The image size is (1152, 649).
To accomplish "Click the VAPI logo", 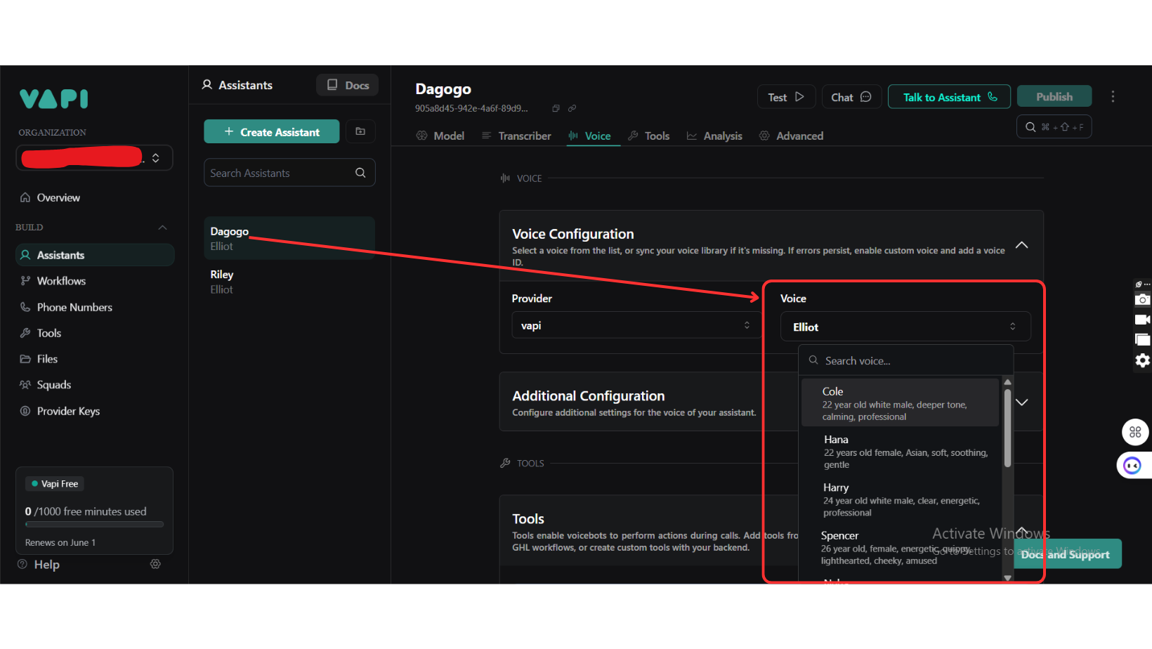I will tap(54, 99).
